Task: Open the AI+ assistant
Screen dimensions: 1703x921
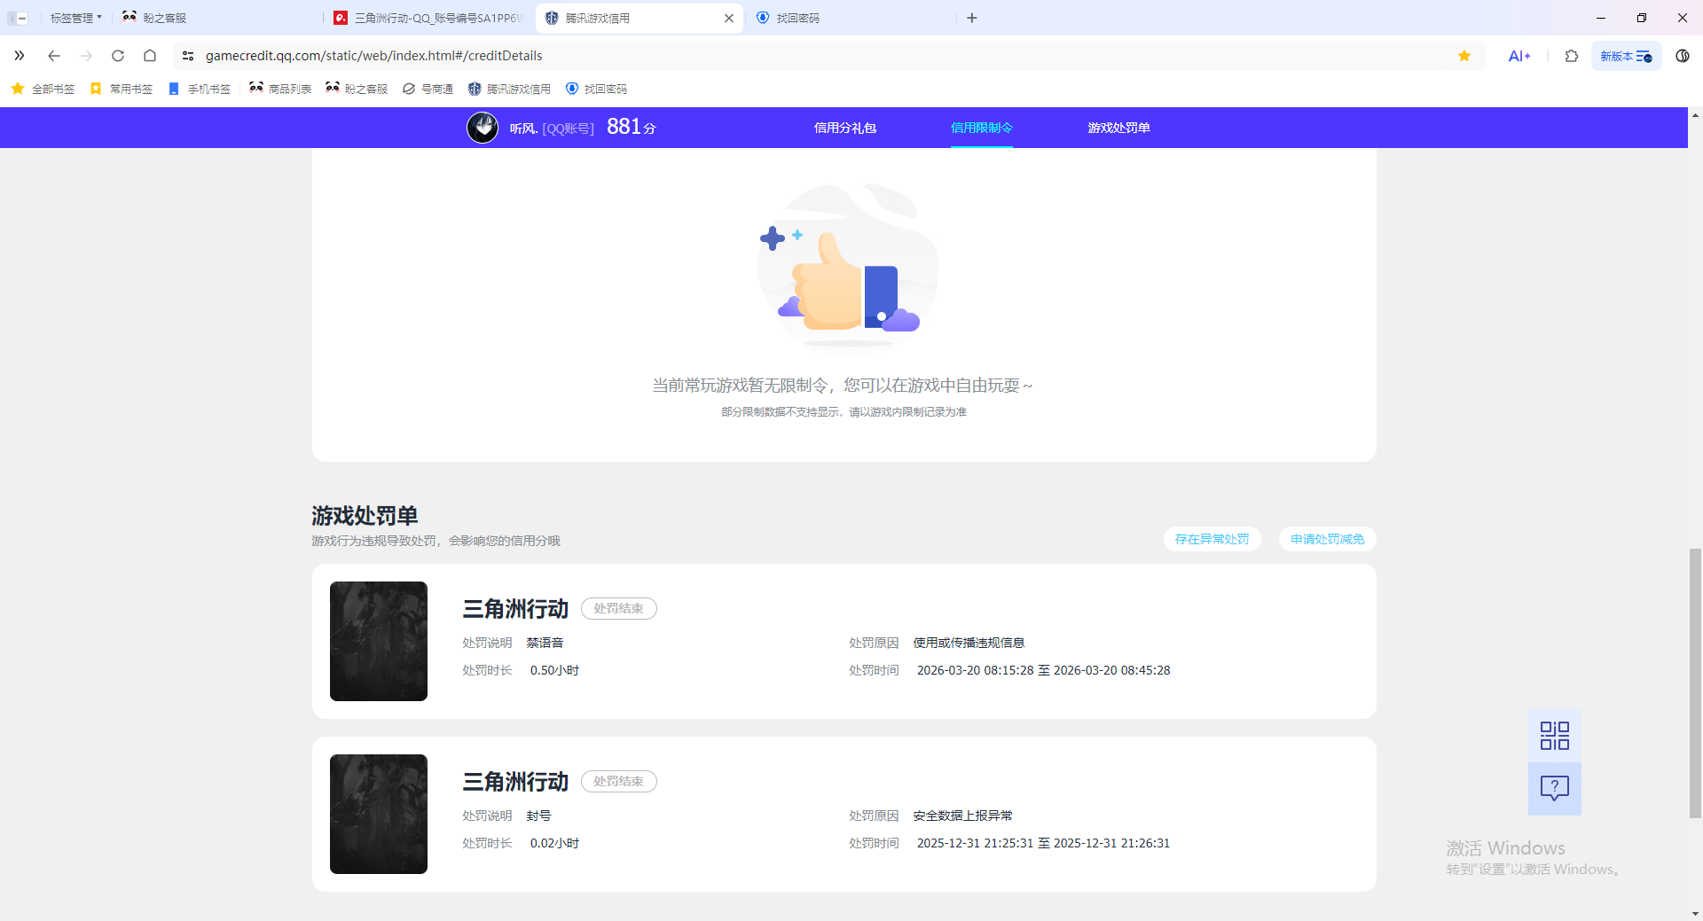Action: [x=1519, y=56]
